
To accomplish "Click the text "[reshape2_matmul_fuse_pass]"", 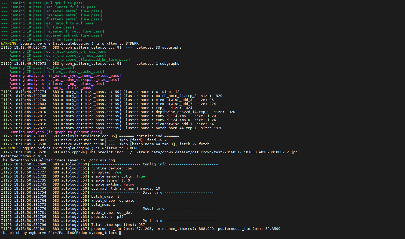I will (x=73, y=15).
